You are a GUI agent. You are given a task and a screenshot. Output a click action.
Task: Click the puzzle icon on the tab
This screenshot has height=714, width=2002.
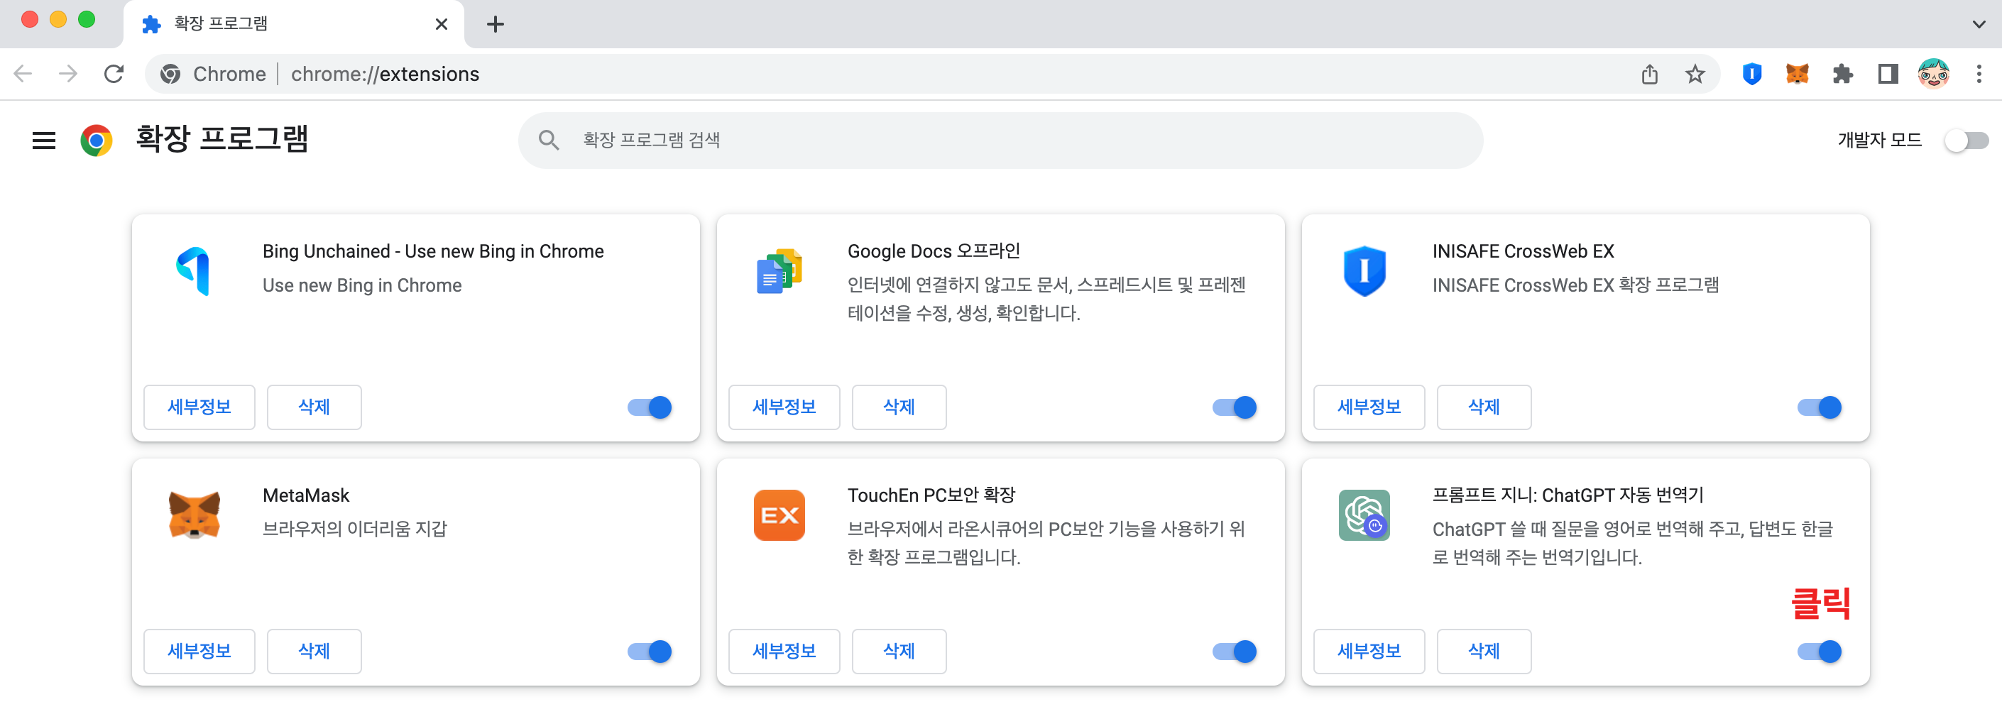coord(151,24)
